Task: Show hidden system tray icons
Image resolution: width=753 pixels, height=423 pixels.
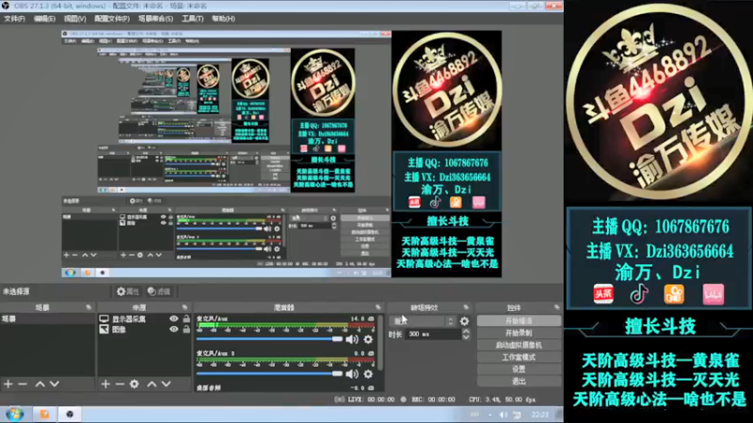Action: 489,415
